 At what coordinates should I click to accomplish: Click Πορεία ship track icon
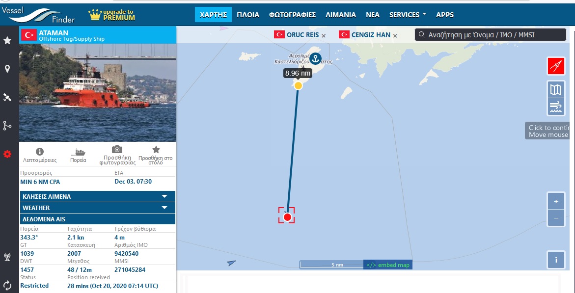click(78, 152)
